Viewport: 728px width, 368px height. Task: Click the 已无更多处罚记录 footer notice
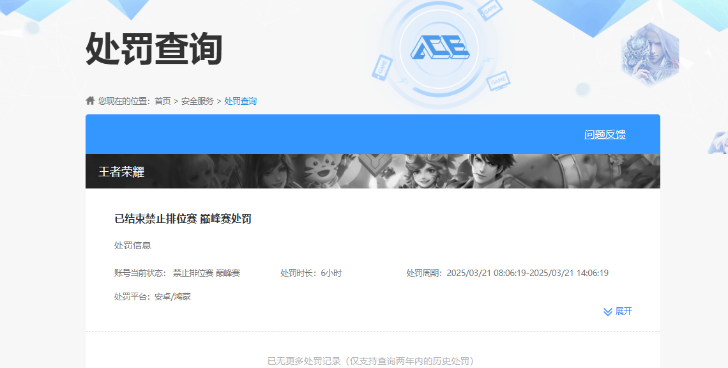tap(372, 361)
